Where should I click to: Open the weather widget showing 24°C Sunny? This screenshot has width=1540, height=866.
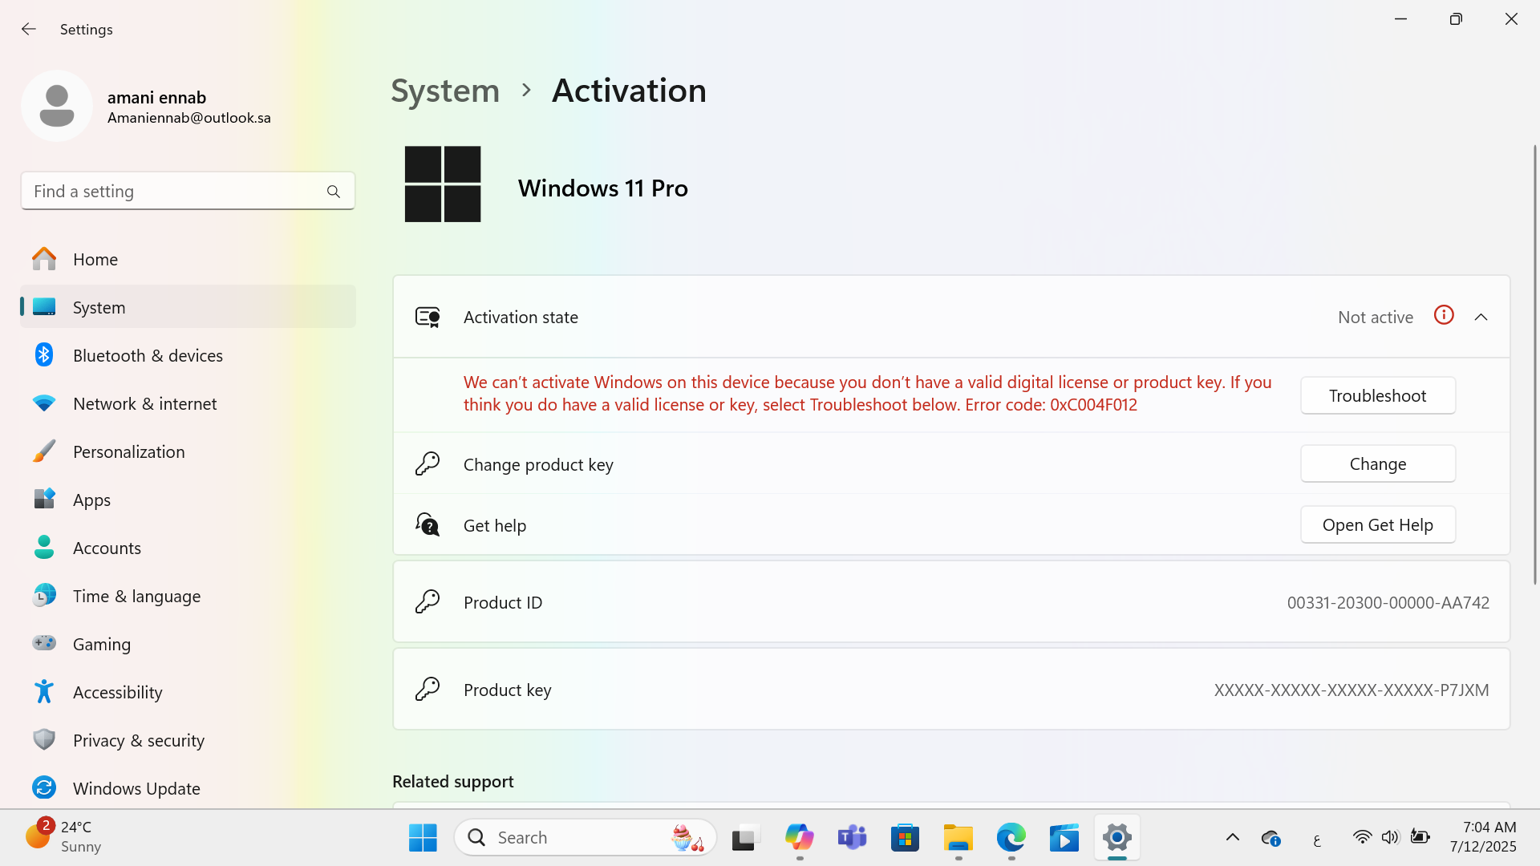click(64, 836)
